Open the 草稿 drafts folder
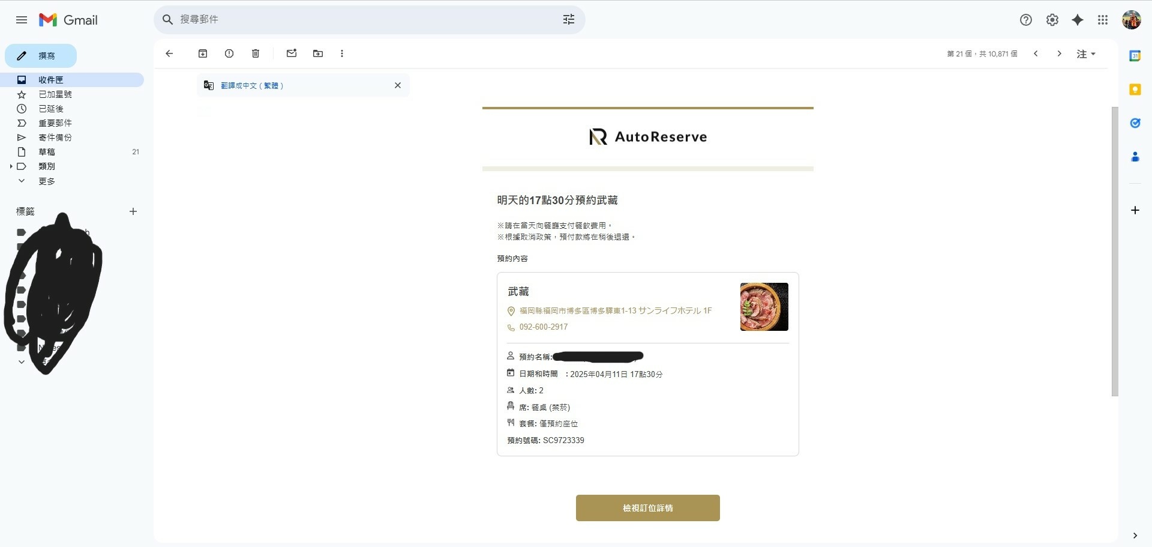This screenshot has height=547, width=1152. [x=46, y=151]
